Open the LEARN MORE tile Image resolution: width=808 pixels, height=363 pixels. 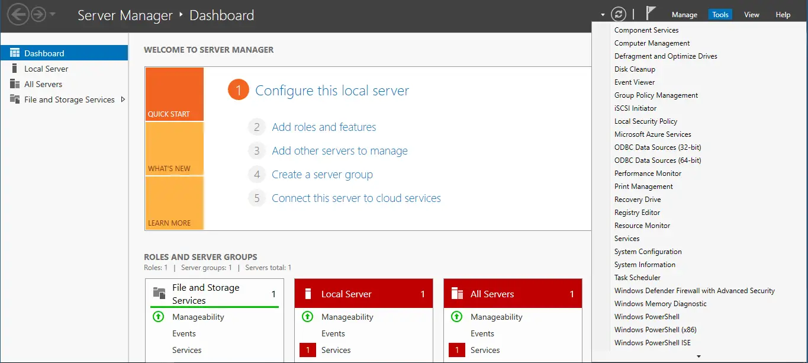175,203
